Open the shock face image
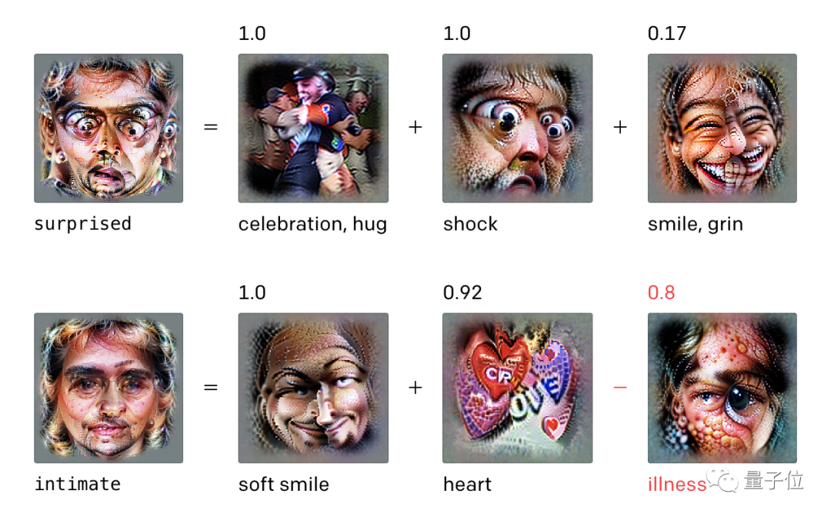The image size is (831, 517). pyautogui.click(x=517, y=128)
